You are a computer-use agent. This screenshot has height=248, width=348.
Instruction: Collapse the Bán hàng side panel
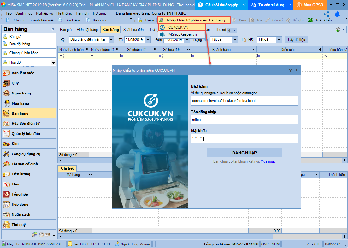click(53, 29)
